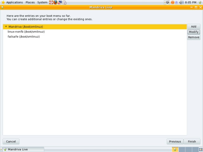
Task: Switch to the fourth workspace in the pager
Action: click(x=195, y=149)
